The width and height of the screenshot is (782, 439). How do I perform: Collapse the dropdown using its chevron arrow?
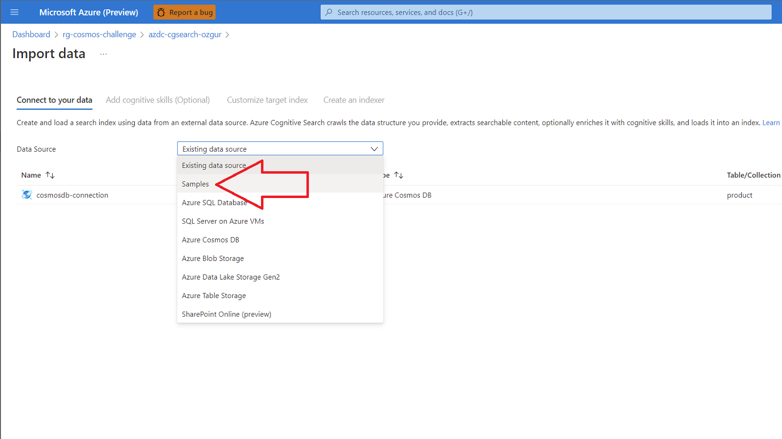click(x=374, y=148)
